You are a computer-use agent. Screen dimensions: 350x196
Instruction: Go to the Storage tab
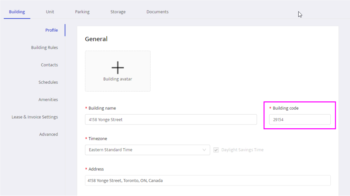point(118,12)
